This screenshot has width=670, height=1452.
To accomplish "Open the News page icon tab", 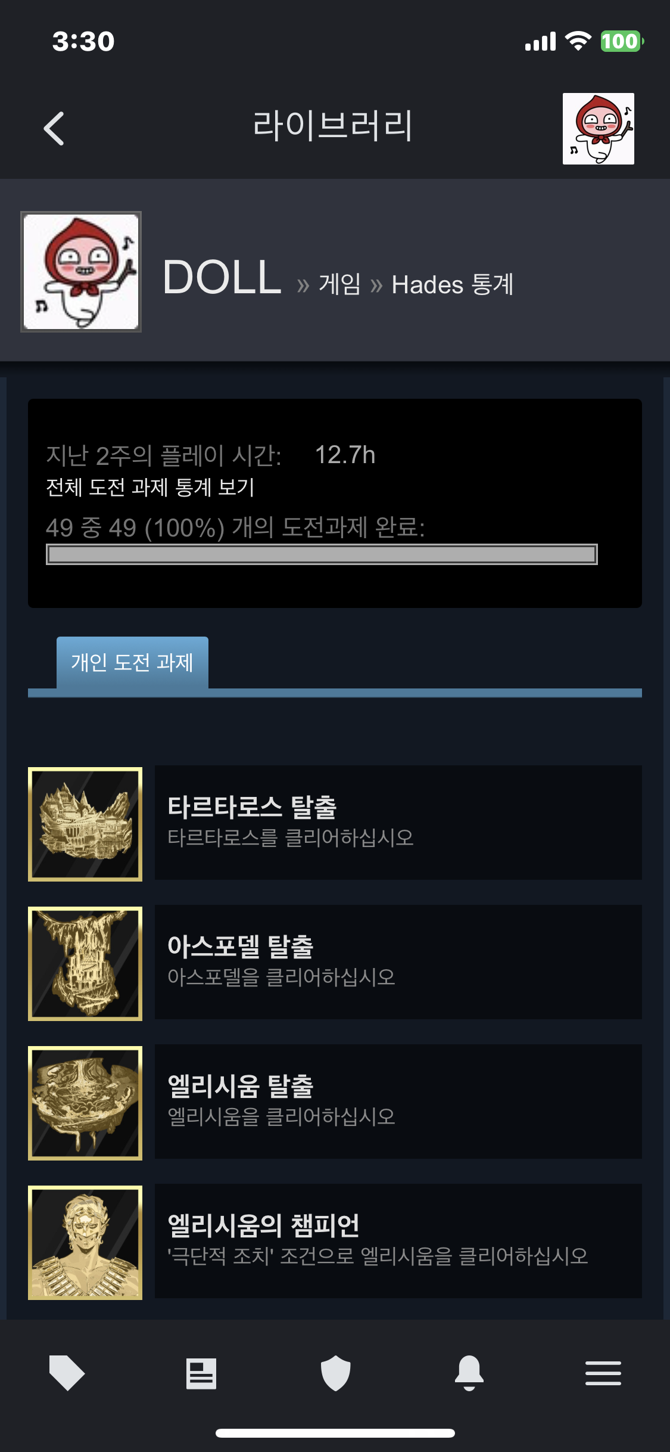I will click(201, 1374).
